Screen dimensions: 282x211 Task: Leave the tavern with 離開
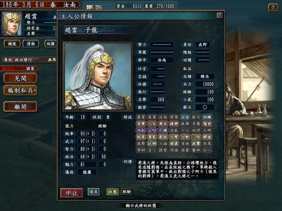[x=20, y=107]
